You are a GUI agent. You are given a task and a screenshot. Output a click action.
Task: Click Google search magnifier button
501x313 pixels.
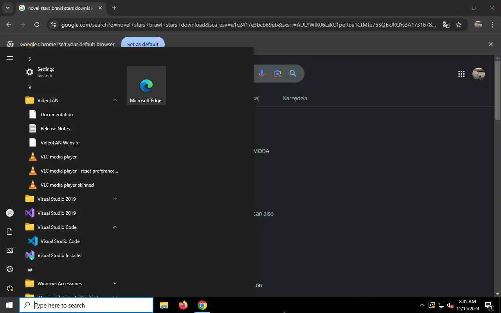pyautogui.click(x=293, y=73)
